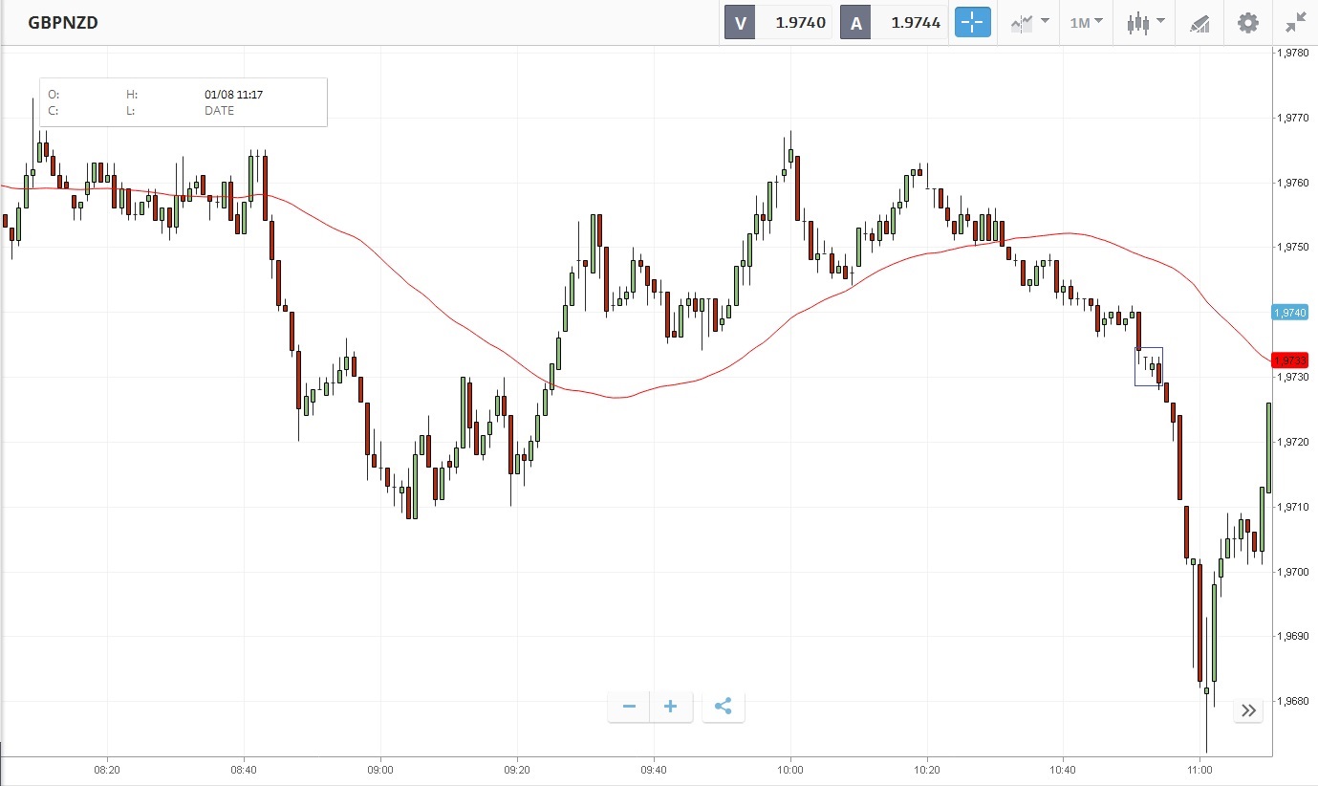
Task: Click the V sell button at 1.9740
Action: click(x=778, y=23)
